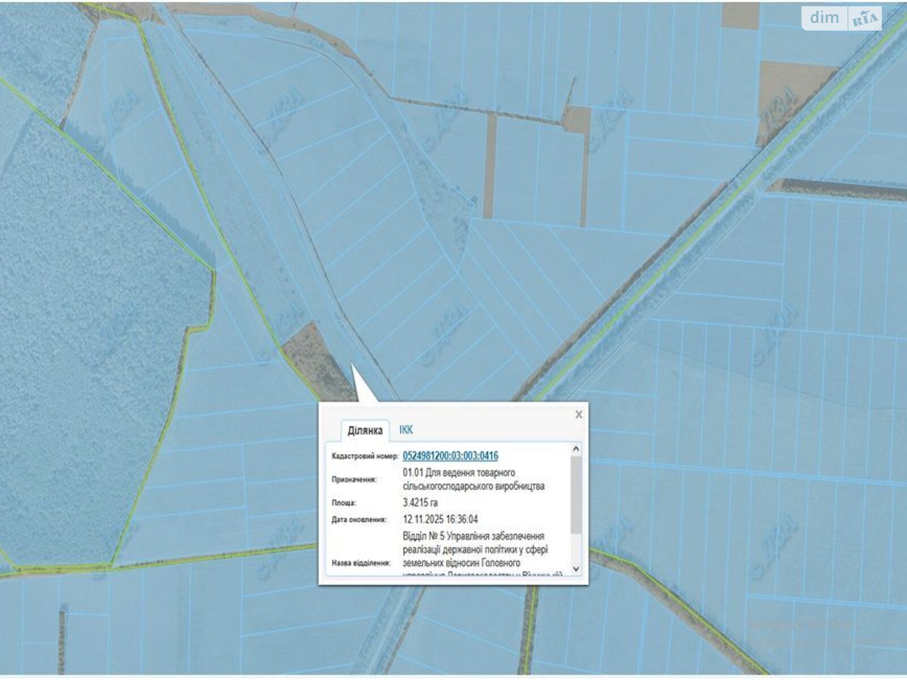The height and width of the screenshot is (680, 907).
Task: Click the update date 12.11.2025 16:36:04
Action: click(x=440, y=519)
